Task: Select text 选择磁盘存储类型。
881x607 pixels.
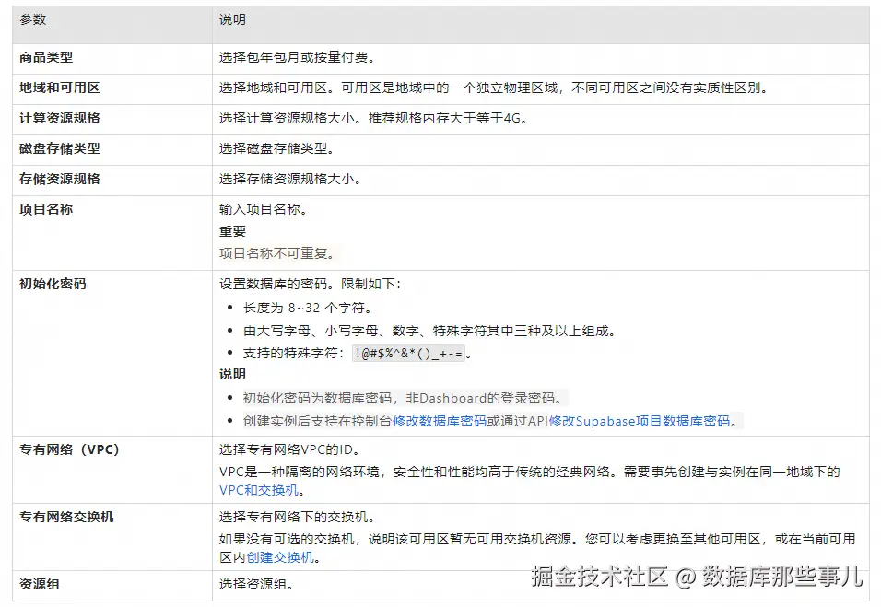Action: point(277,148)
